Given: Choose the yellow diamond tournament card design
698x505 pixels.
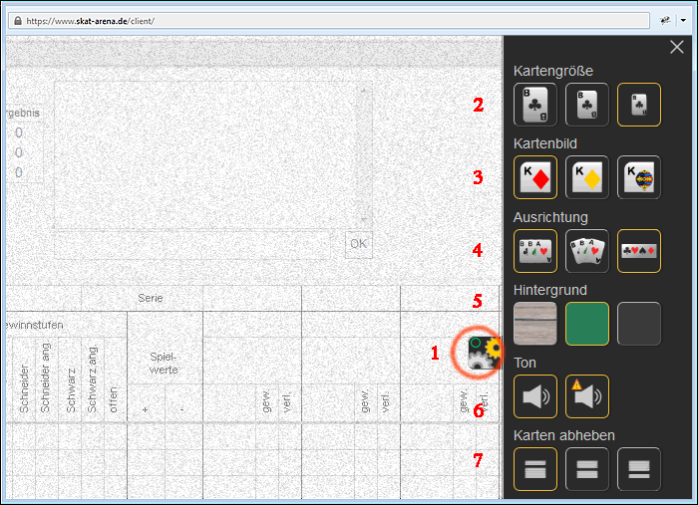Looking at the screenshot, I should coord(586,177).
